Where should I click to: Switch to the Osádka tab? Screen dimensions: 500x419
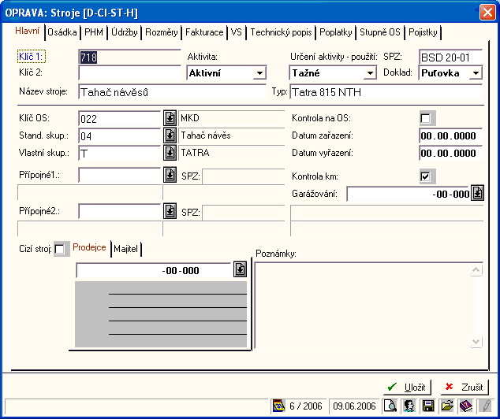62,32
